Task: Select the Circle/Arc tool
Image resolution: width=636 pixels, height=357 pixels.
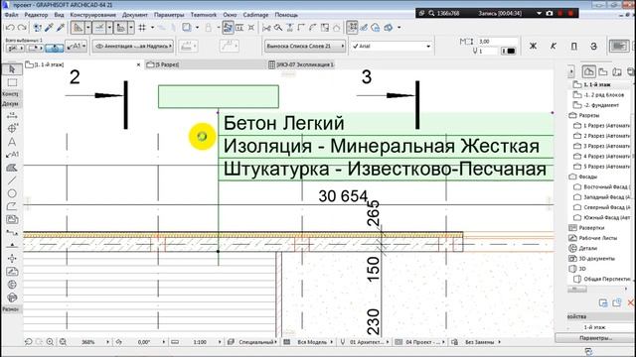Action: click(x=12, y=193)
